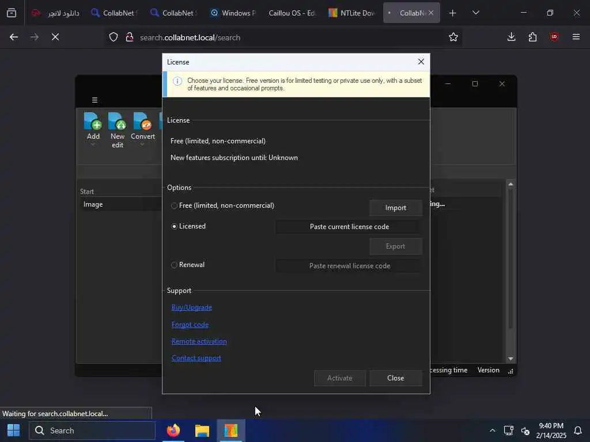This screenshot has height=442, width=590.
Task: Open the Buy/Upgrade link
Action: pyautogui.click(x=191, y=307)
